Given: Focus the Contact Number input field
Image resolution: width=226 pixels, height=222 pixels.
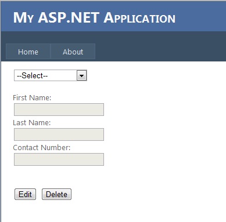Looking at the screenshot, I should 59,159.
